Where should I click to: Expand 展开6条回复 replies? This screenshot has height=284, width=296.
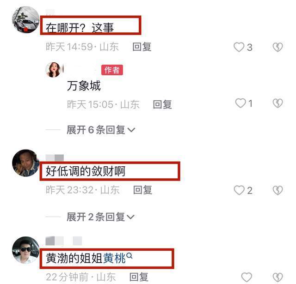(x=101, y=130)
